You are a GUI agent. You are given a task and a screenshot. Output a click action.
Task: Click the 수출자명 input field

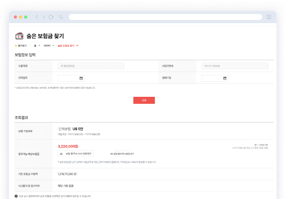(x=91, y=66)
